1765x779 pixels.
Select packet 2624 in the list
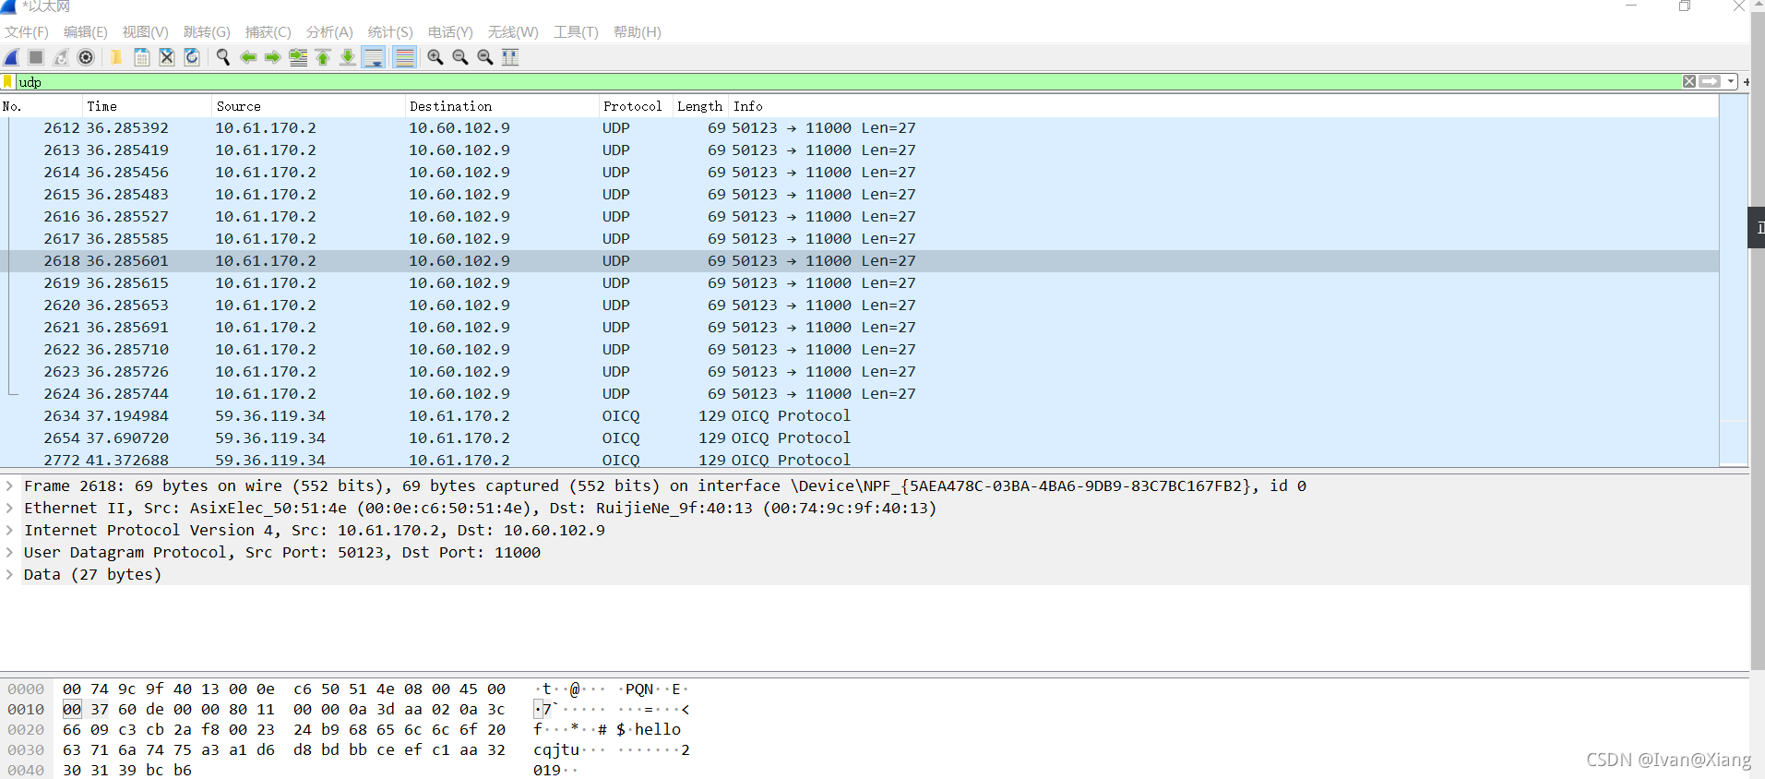859,394
